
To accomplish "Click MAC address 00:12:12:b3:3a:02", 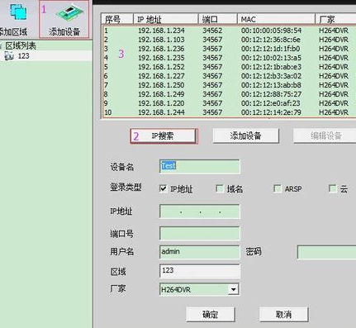I will click(x=271, y=76).
